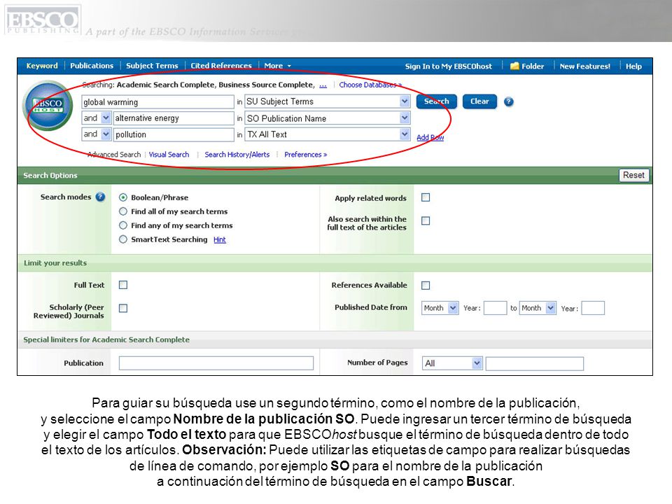Open SU Subject Terms field dropdown

tap(328, 101)
